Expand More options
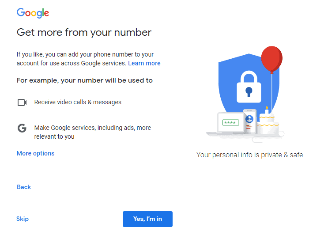 tap(35, 153)
